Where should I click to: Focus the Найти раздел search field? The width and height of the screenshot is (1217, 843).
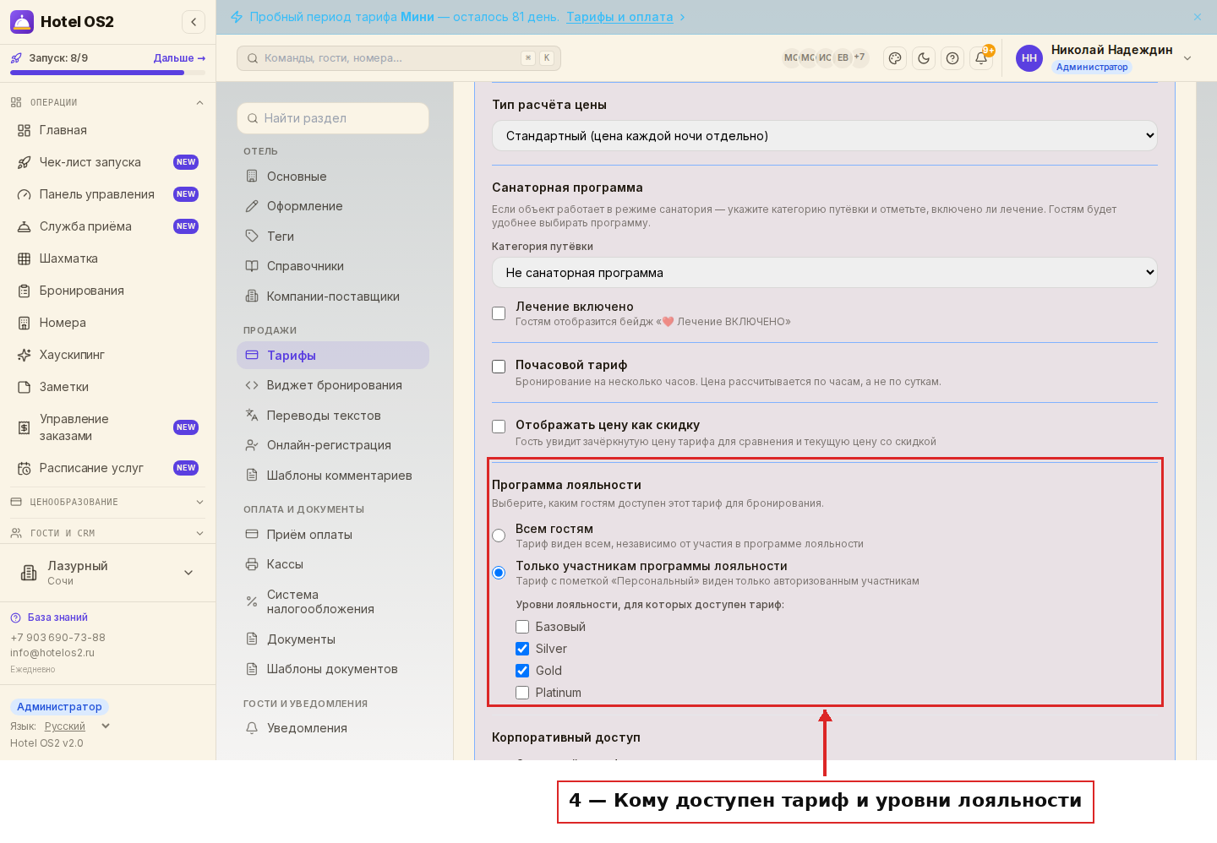pyautogui.click(x=333, y=118)
